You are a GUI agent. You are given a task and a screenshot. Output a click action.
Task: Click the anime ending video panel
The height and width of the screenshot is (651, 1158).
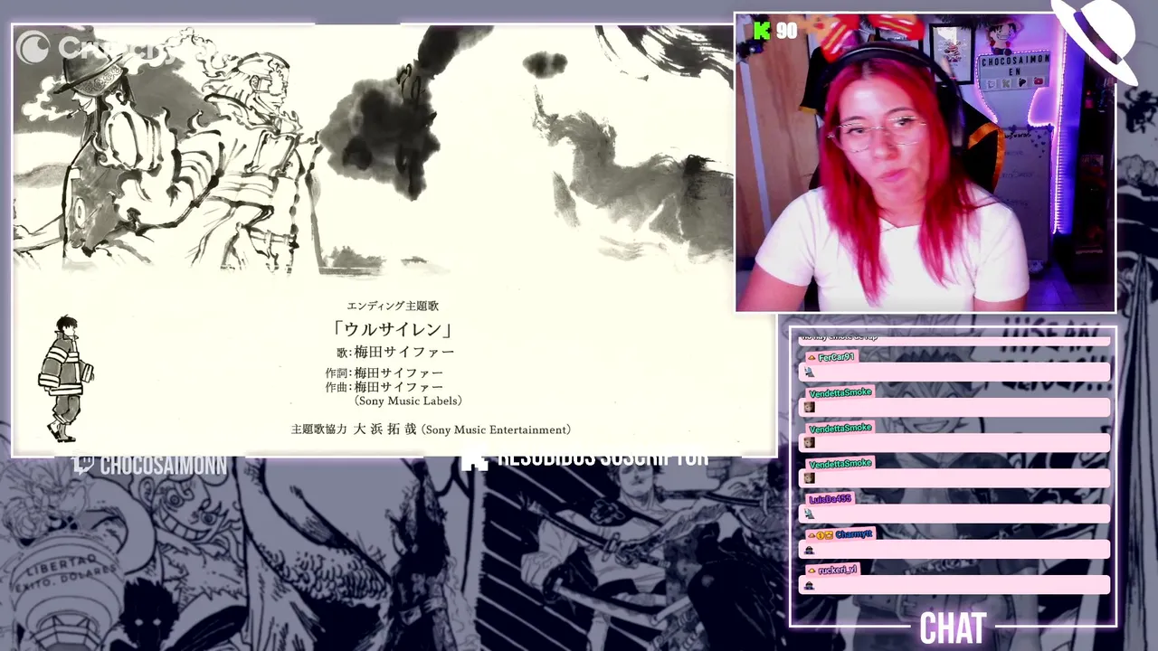pos(394,241)
